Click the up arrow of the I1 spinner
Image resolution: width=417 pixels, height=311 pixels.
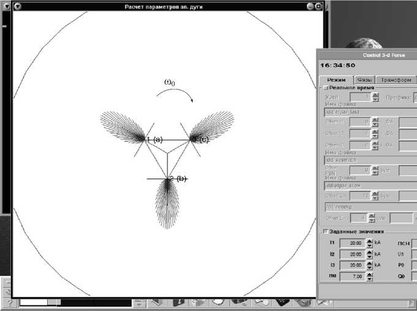[370, 240]
